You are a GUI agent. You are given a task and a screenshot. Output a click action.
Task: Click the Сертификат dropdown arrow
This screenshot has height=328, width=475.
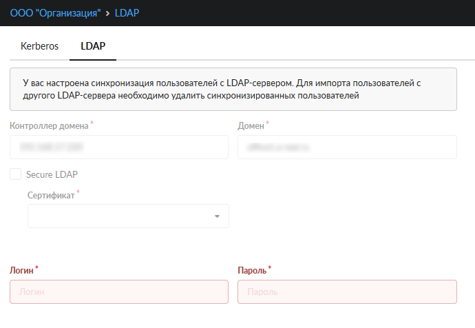click(217, 216)
